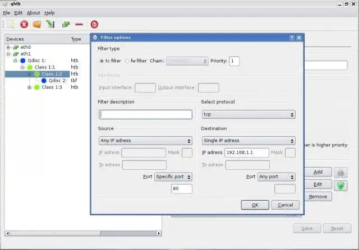Click the Devices scrollbar left arrow
The image size is (359, 250).
tap(7, 233)
